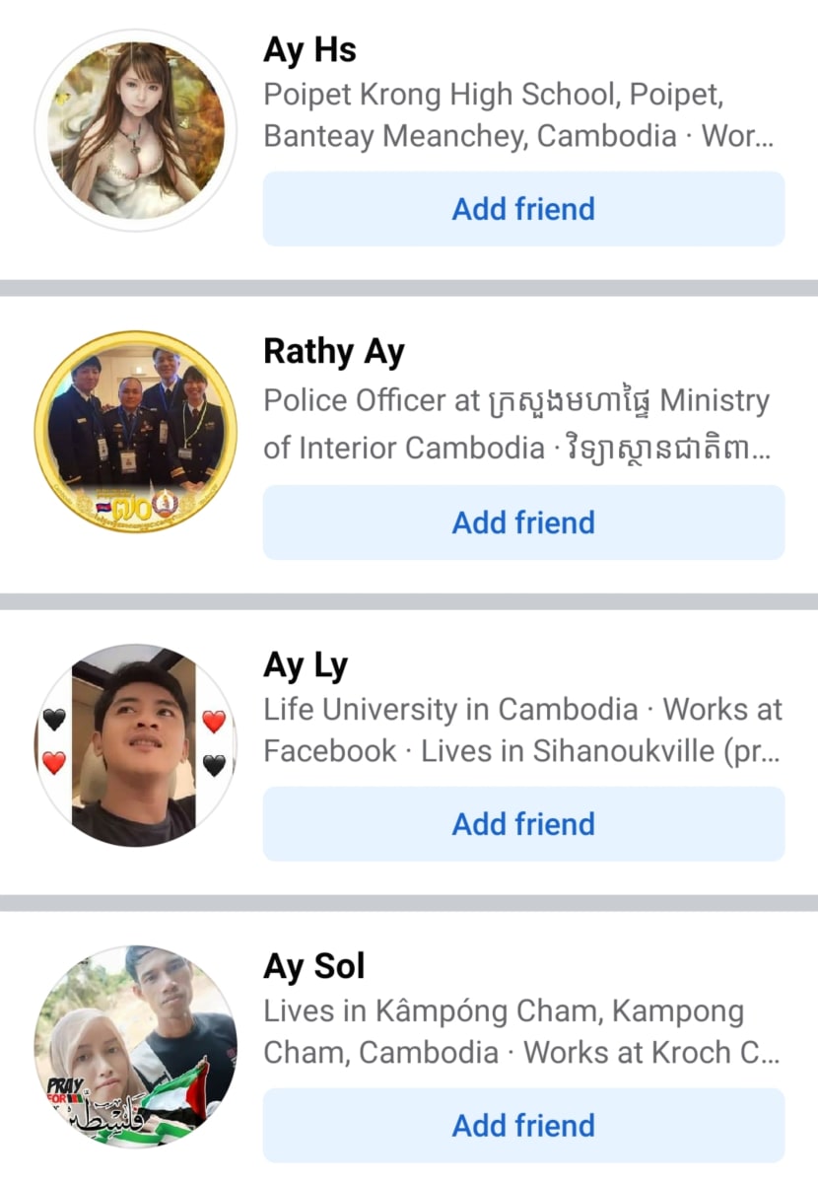
Task: View Life University in Cambodia description
Action: pos(523,731)
